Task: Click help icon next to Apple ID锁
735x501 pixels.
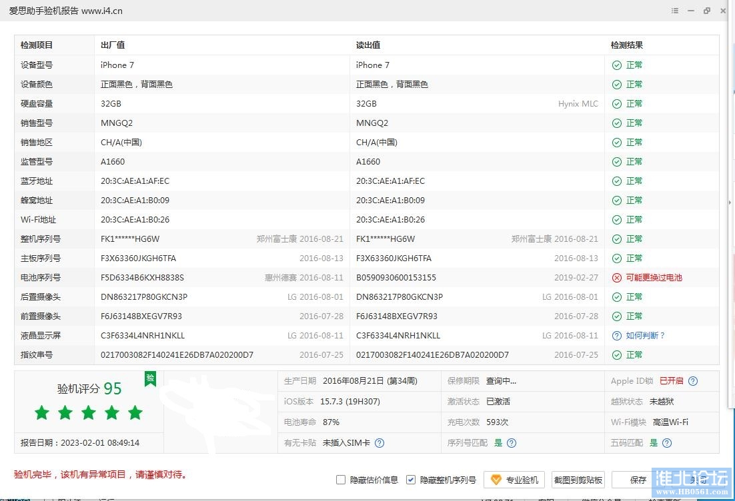Action: [693, 381]
